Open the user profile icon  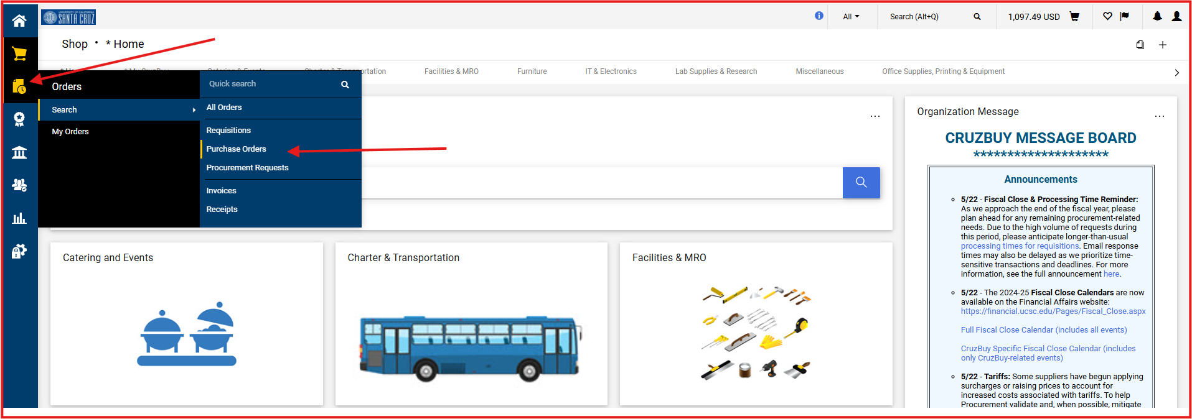1176,17
